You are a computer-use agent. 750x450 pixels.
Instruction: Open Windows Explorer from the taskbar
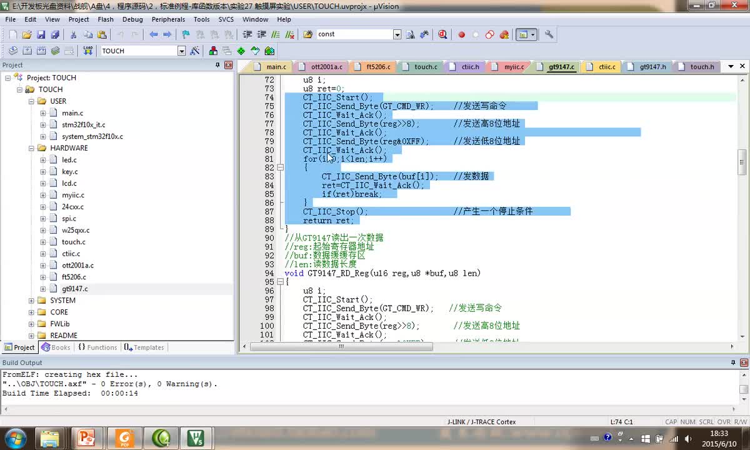[50, 437]
